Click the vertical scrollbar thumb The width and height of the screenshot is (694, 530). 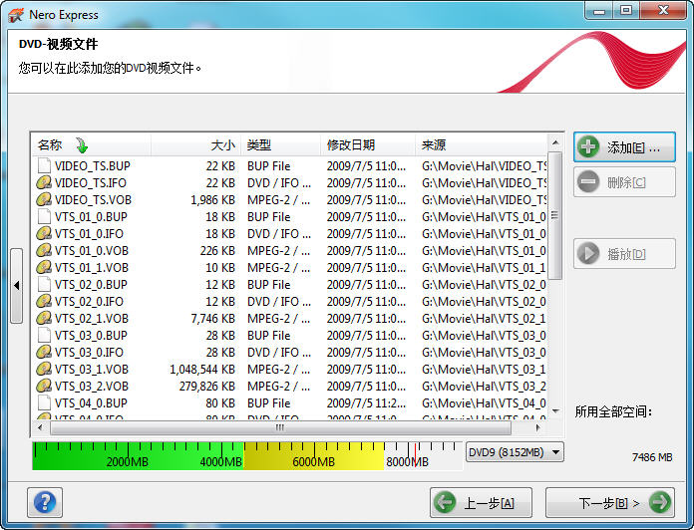(555, 215)
